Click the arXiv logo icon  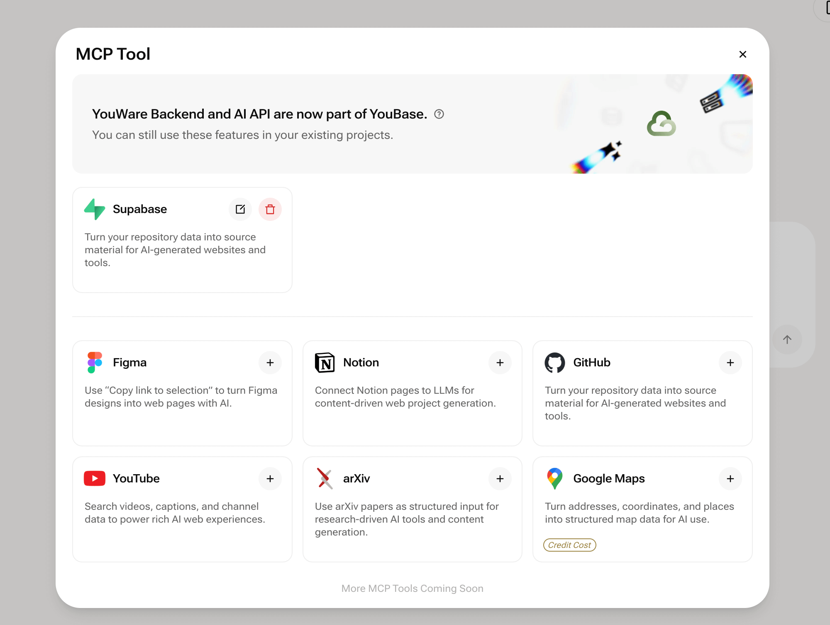click(325, 478)
